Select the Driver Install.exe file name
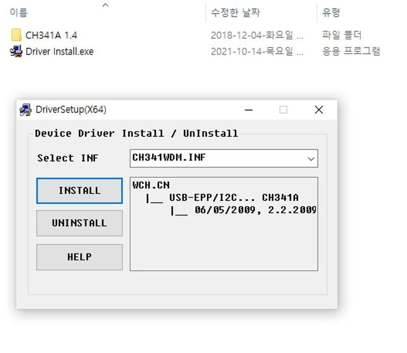Screen dimensions: 407x353 coord(59,51)
